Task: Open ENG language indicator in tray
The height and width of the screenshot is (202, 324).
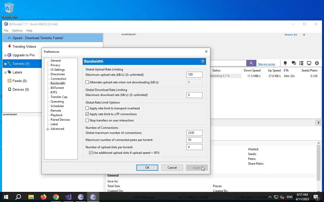Action: click(290, 197)
